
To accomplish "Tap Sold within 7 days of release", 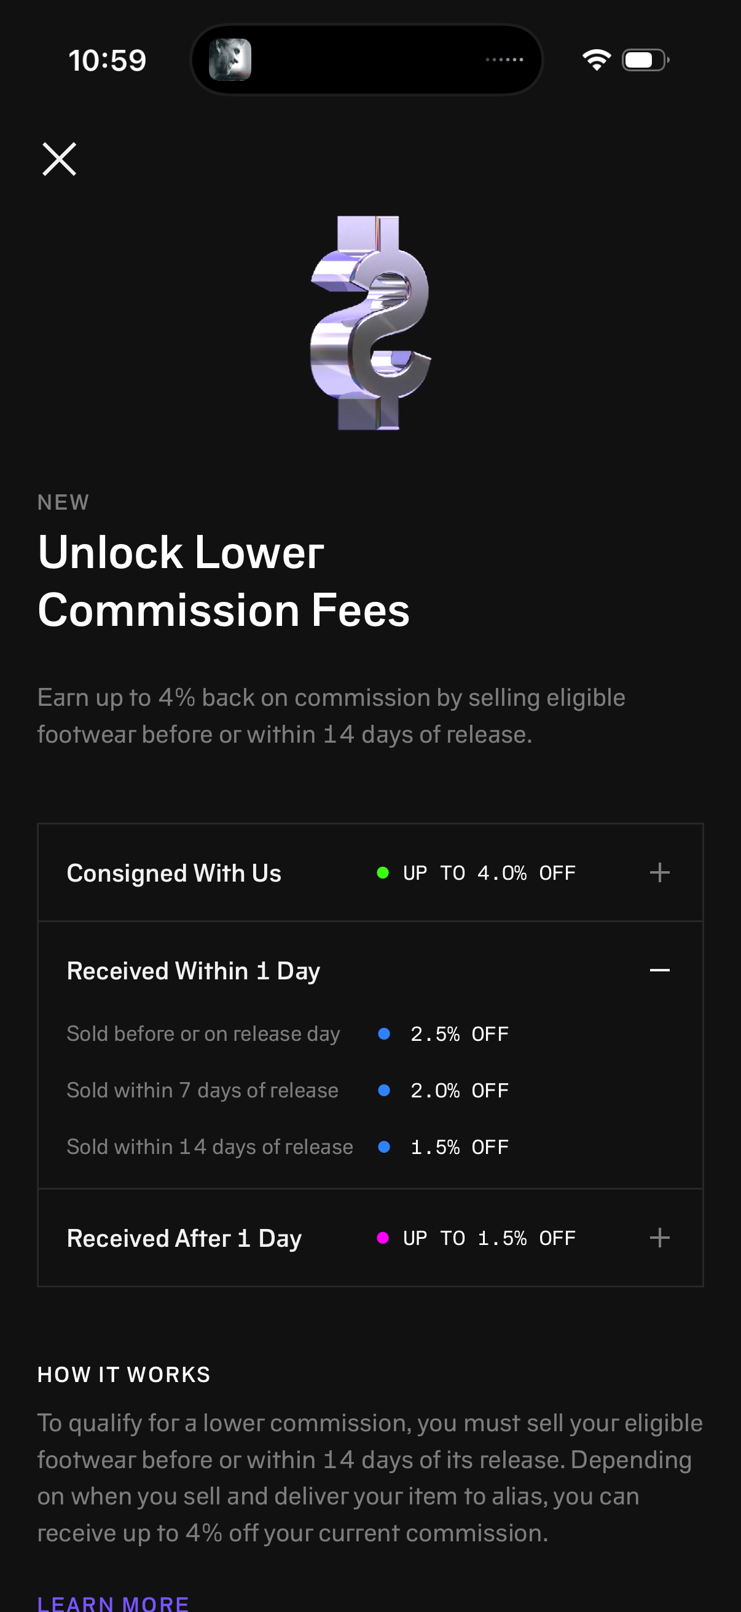I will (202, 1090).
